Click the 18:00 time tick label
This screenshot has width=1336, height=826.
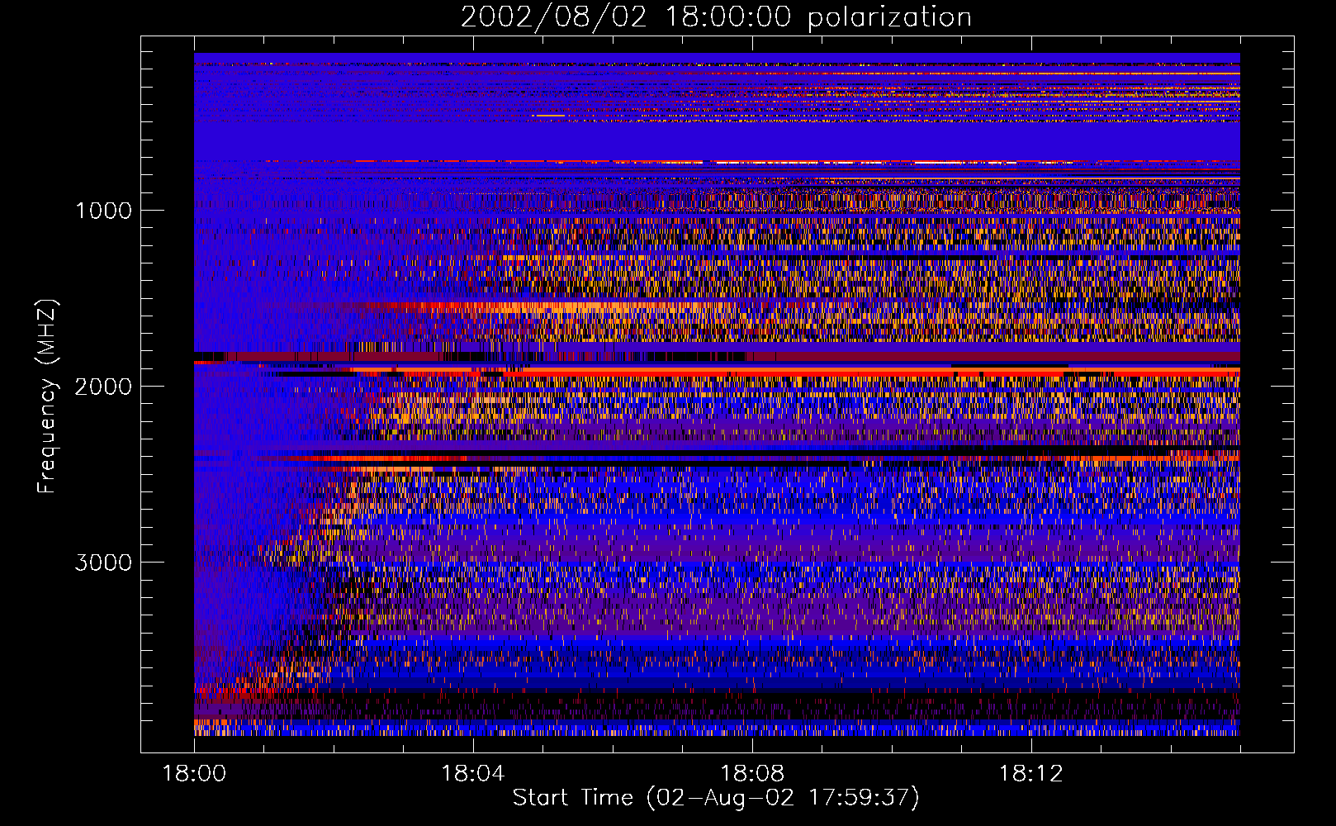coord(194,774)
